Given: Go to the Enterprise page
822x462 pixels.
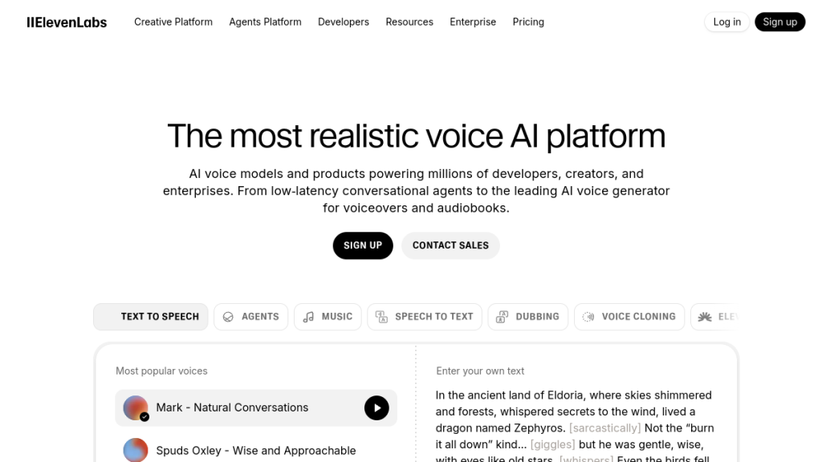Looking at the screenshot, I should [x=473, y=22].
